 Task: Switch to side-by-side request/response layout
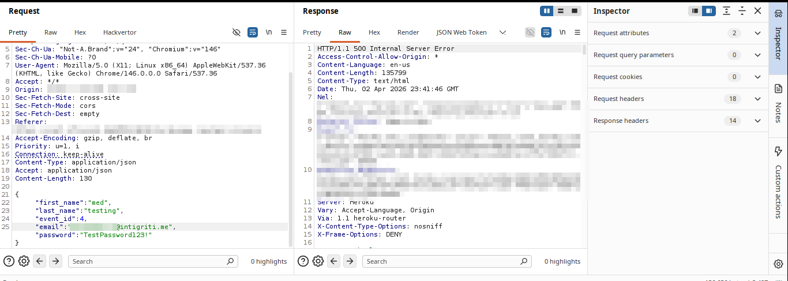click(546, 11)
